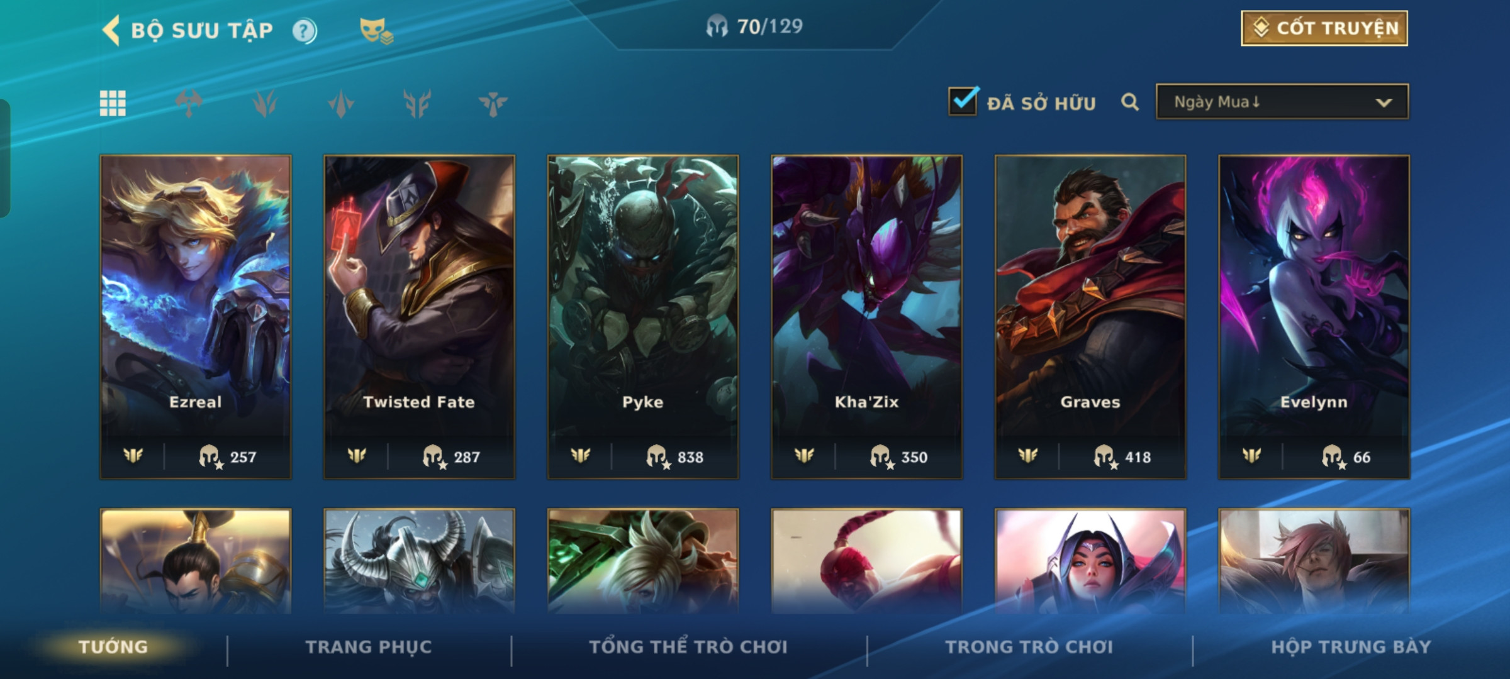Expand the sort order chevron arrow
Viewport: 1510px width, 679px height.
pos(1384,102)
